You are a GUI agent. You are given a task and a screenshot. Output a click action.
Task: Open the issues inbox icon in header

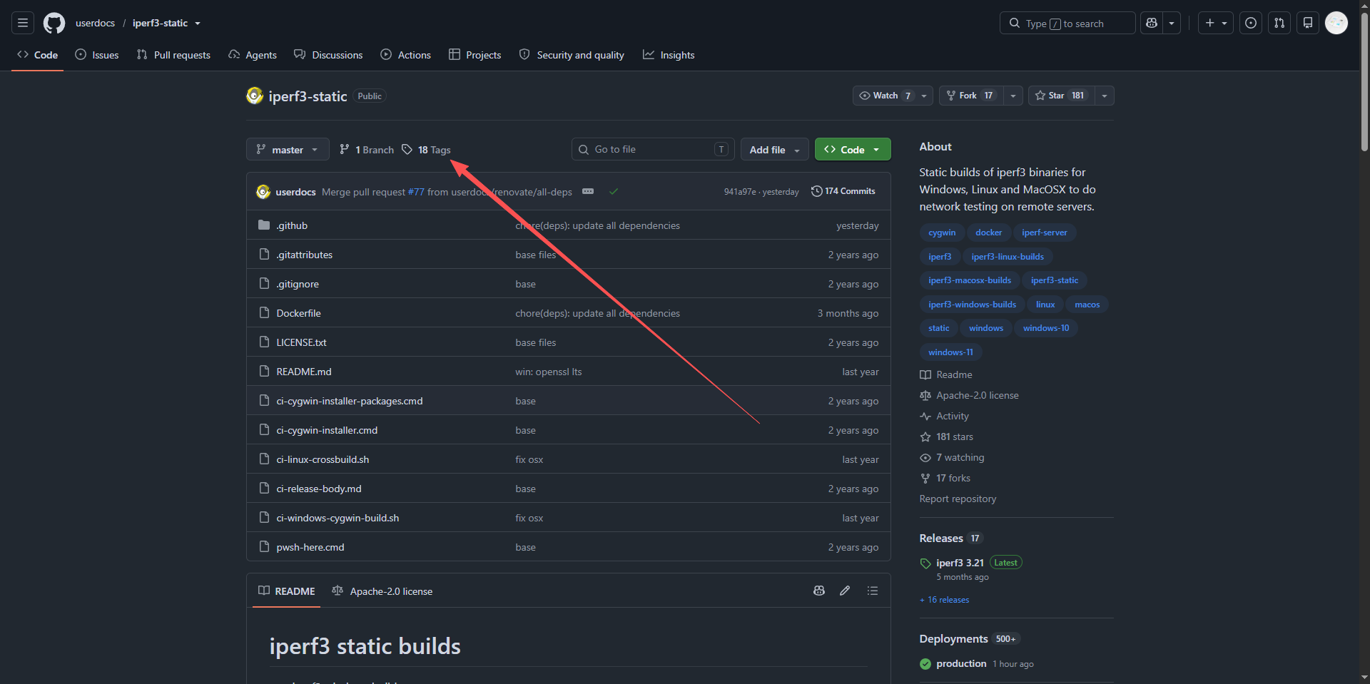click(1251, 23)
